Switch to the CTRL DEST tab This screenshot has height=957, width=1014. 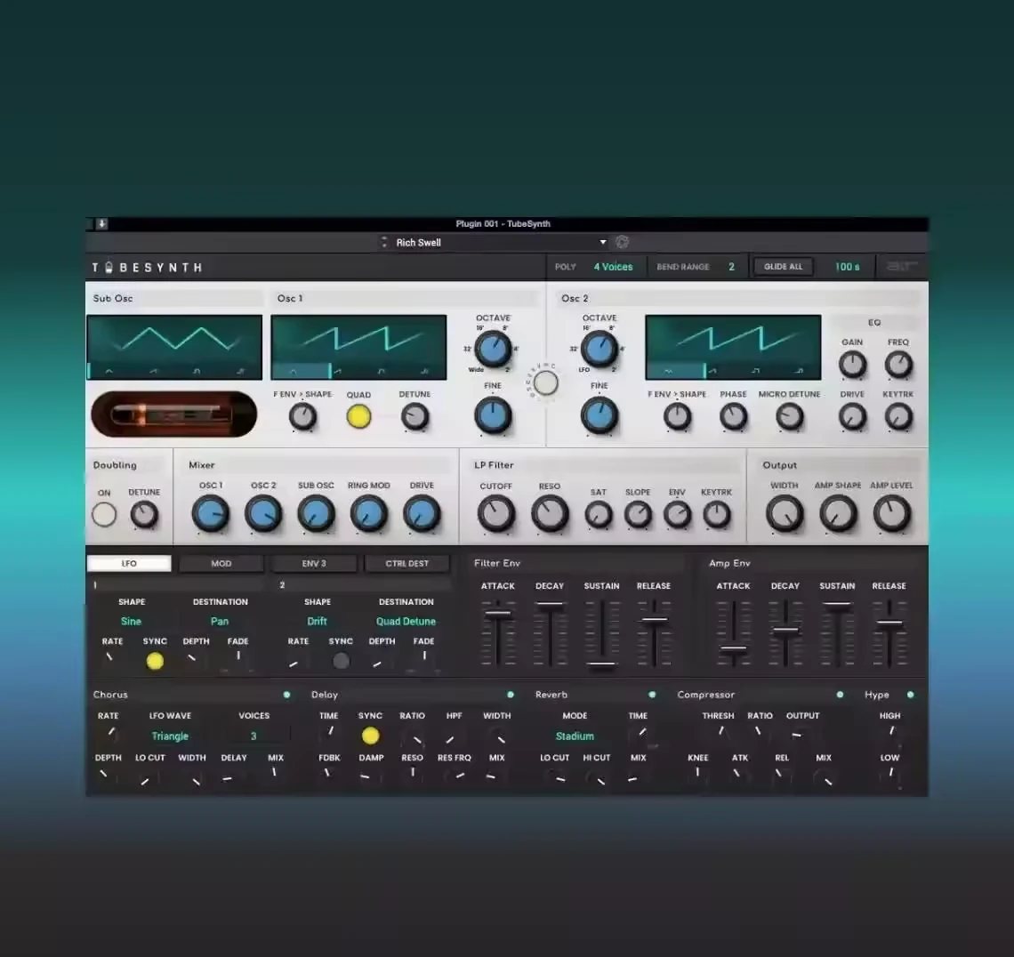click(x=406, y=563)
